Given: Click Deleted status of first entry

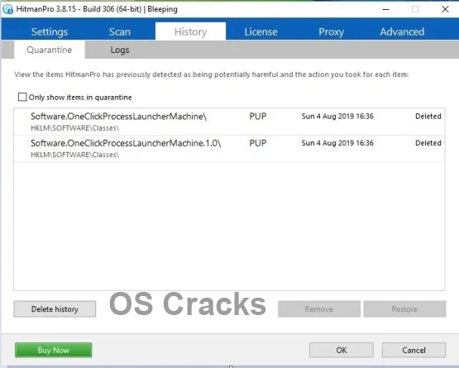Looking at the screenshot, I should 428,117.
